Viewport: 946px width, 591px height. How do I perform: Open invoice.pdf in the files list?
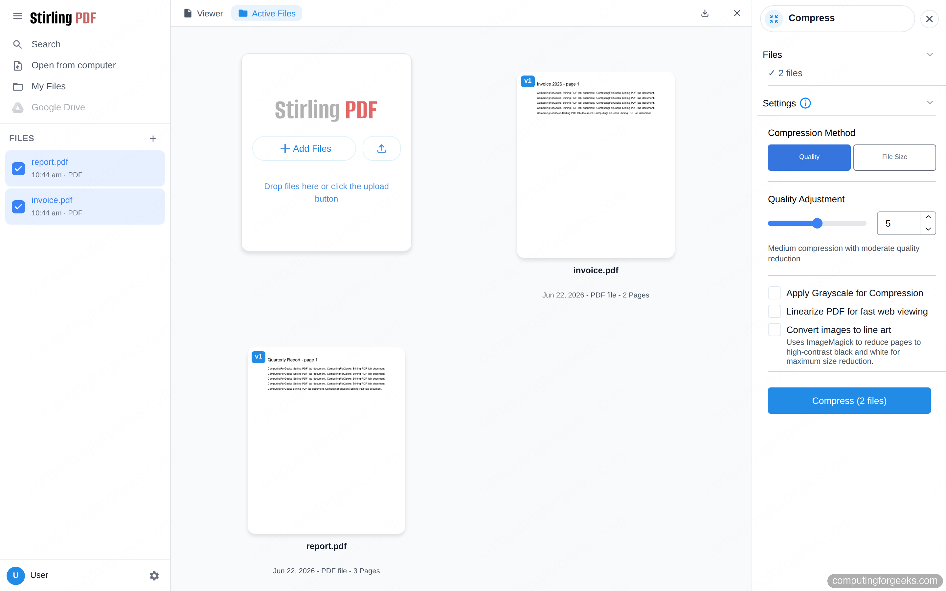85,207
